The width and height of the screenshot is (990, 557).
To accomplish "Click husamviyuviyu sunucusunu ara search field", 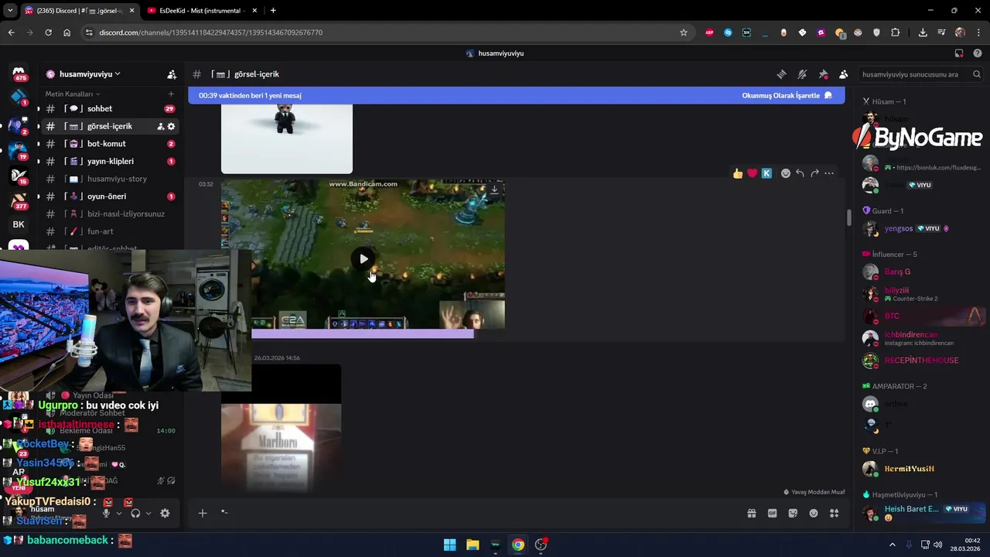I will coord(920,74).
